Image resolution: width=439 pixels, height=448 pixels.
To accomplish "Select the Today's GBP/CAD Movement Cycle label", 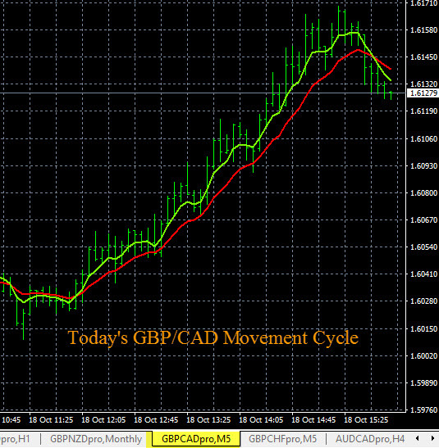I will coord(213,338).
